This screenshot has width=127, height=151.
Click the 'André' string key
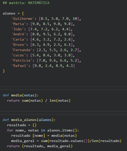19,34
